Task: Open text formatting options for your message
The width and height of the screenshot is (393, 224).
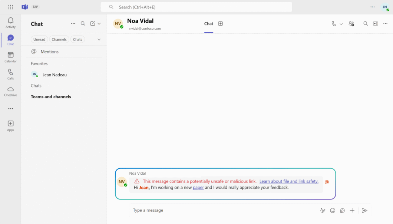Action: pos(323,210)
